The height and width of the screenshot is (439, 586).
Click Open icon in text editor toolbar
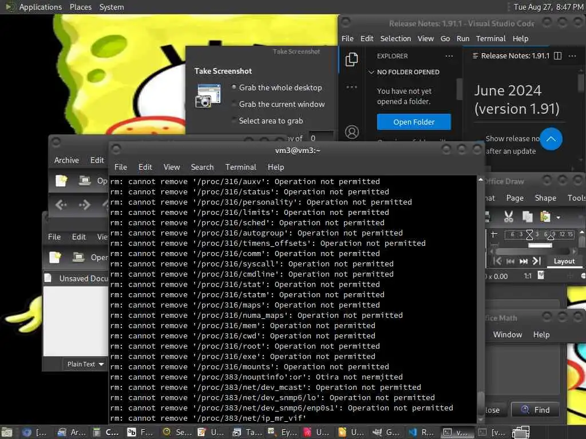pyautogui.click(x=78, y=257)
